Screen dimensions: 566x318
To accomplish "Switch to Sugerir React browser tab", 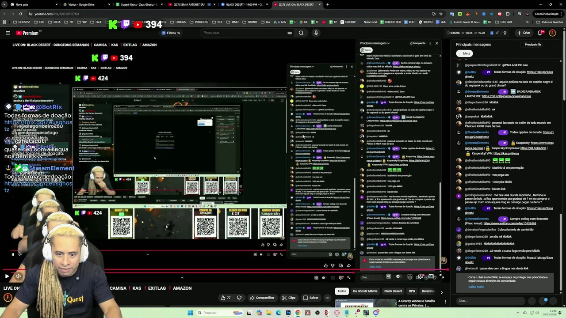I will 139,4.
